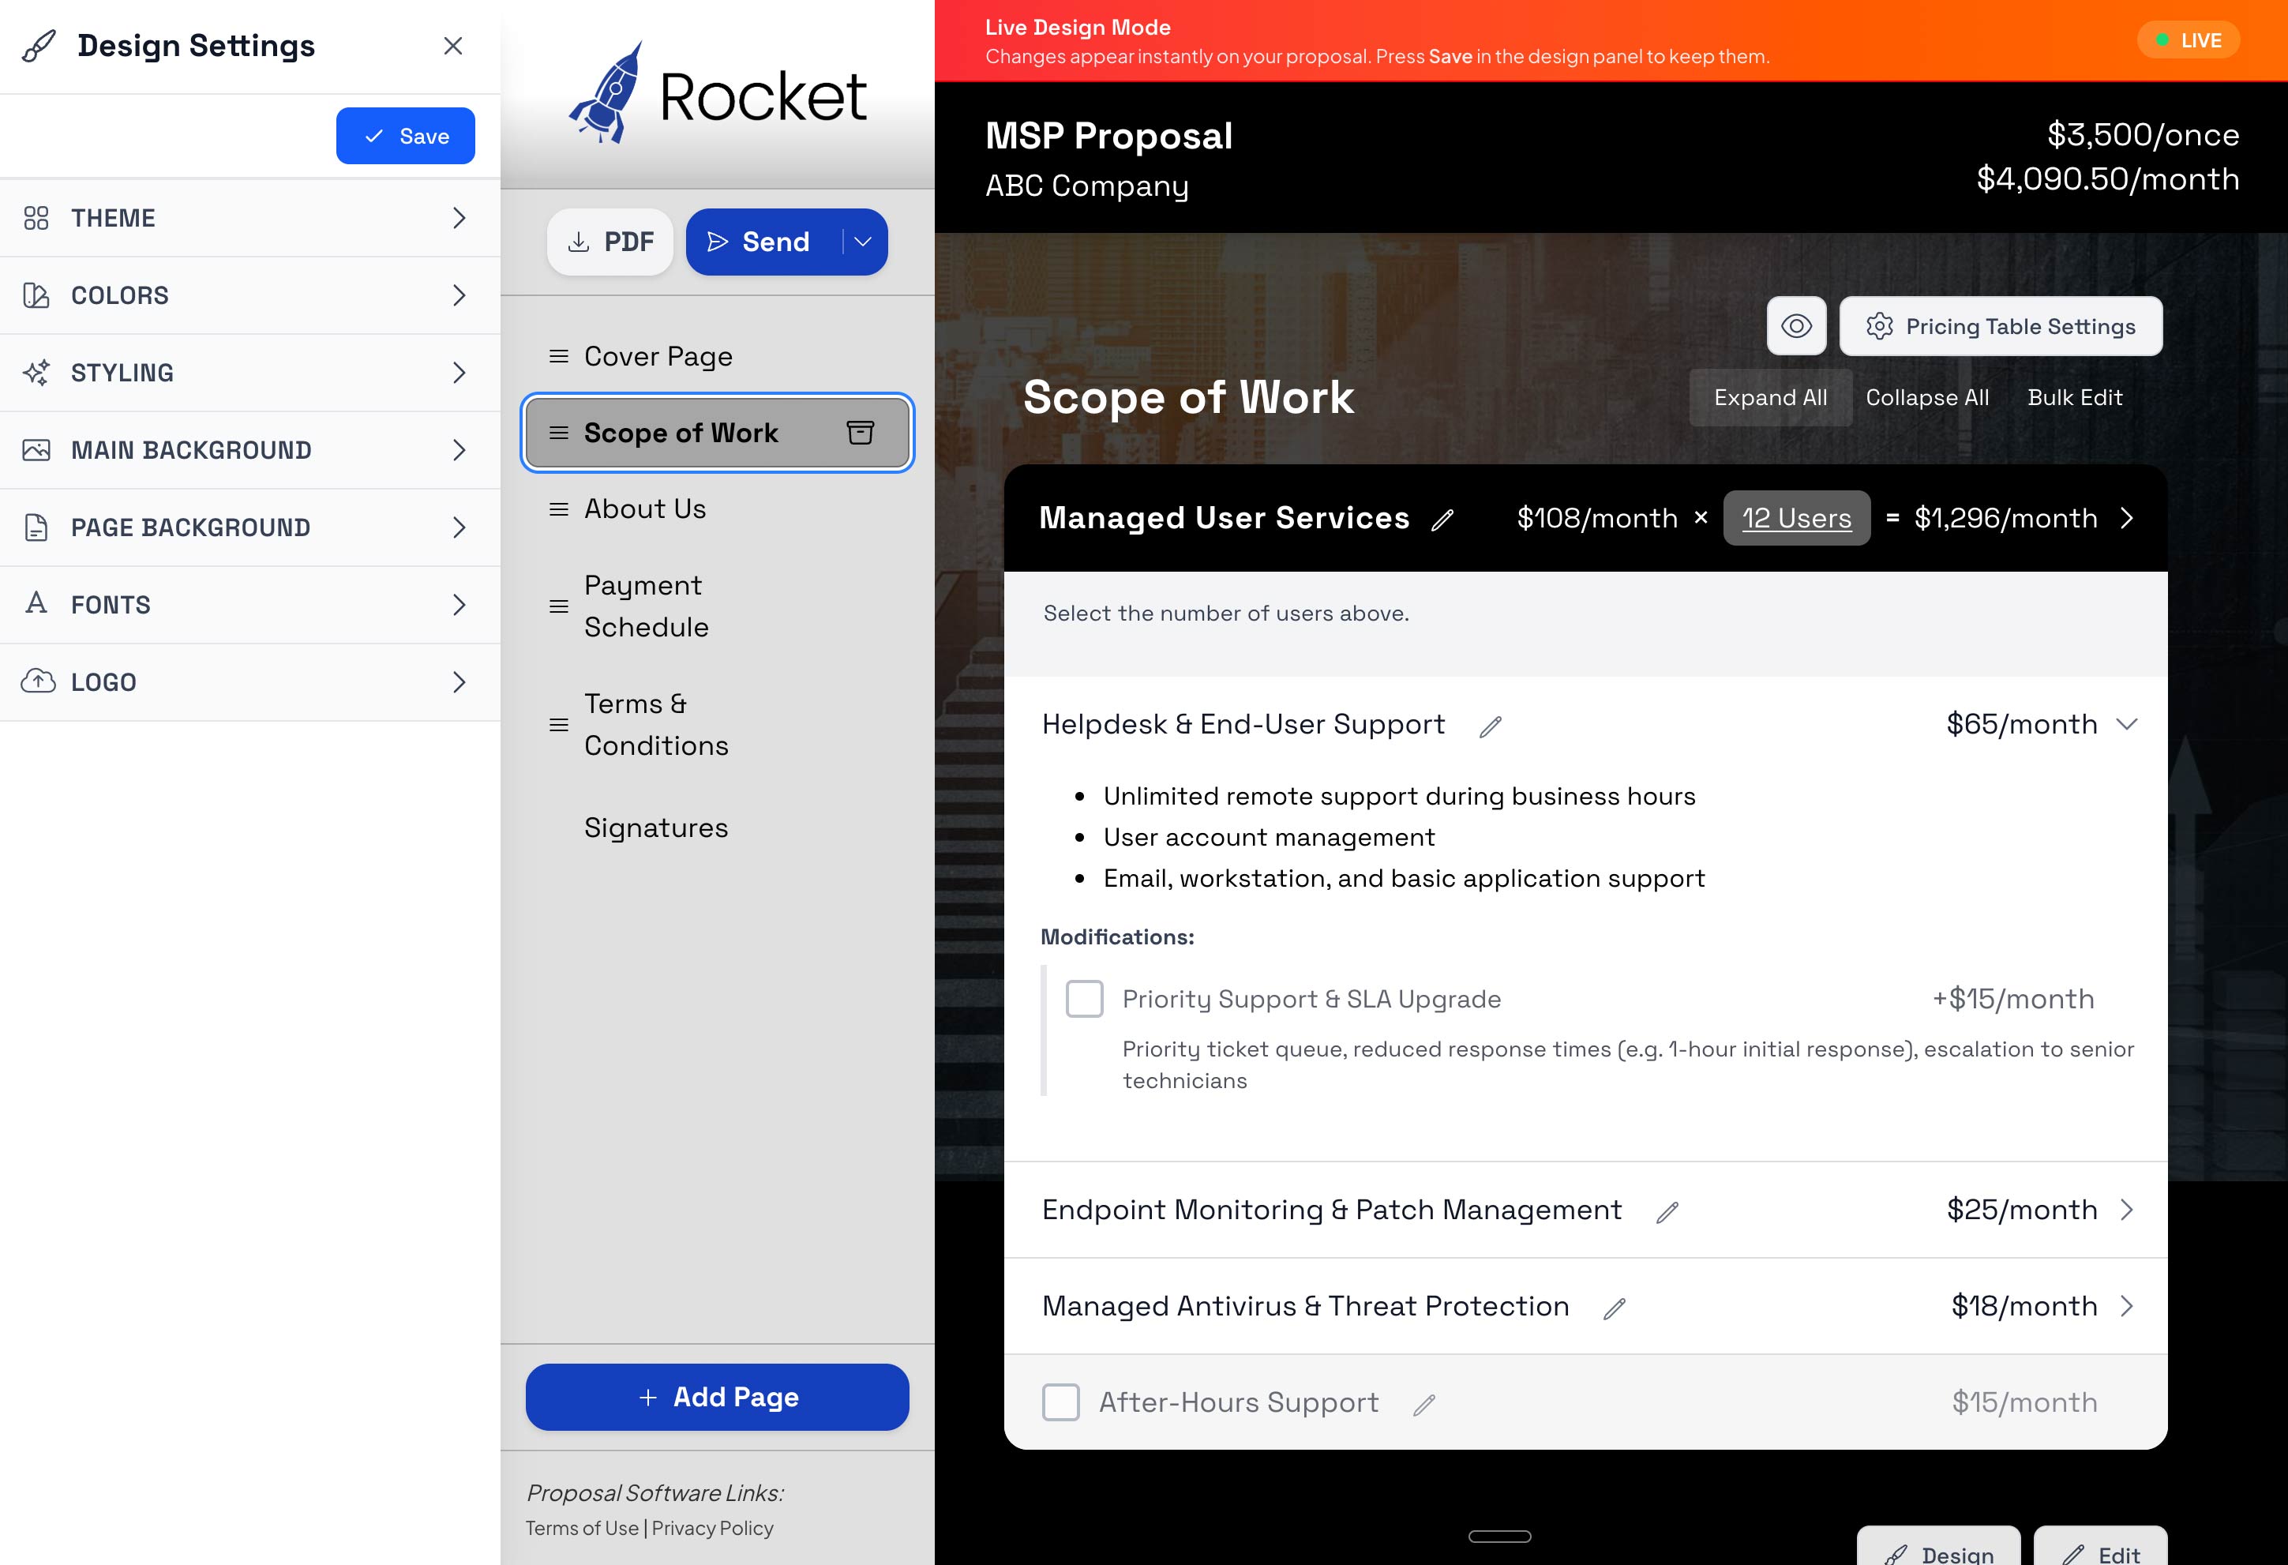The height and width of the screenshot is (1565, 2288).
Task: Save the design settings
Action: click(405, 135)
